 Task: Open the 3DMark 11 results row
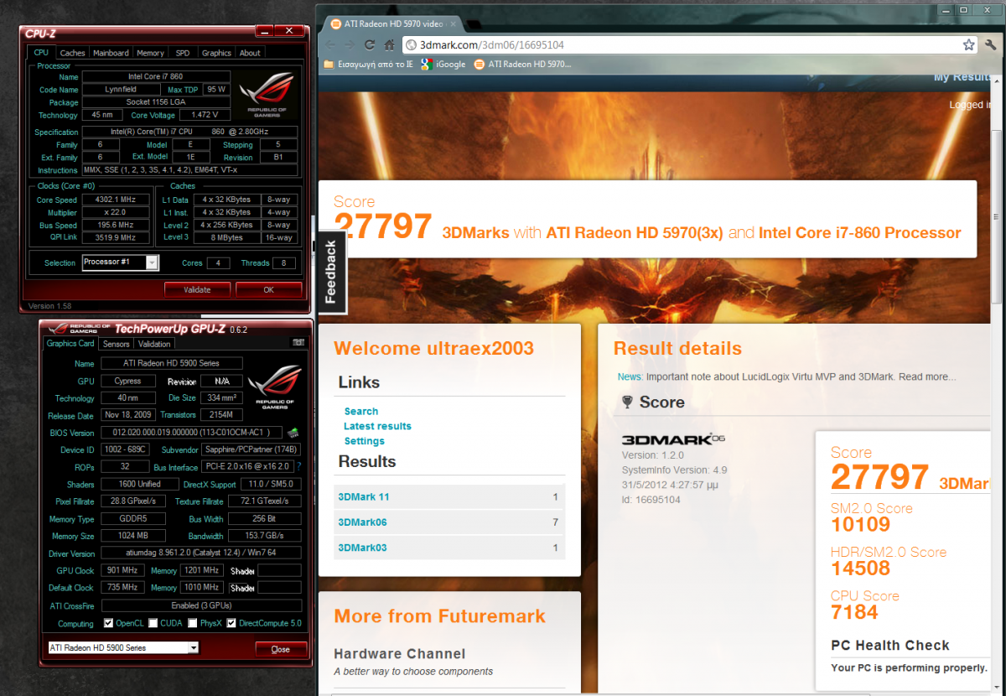click(449, 496)
